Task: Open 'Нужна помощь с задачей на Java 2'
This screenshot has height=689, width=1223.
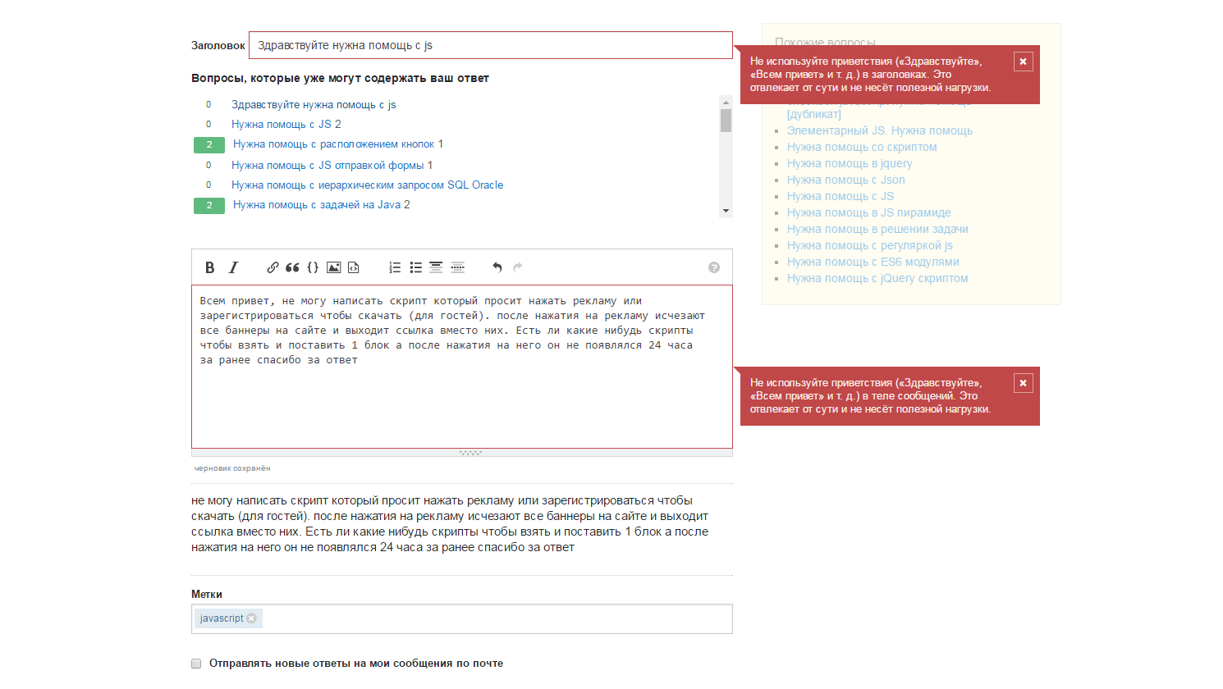Action: click(322, 205)
